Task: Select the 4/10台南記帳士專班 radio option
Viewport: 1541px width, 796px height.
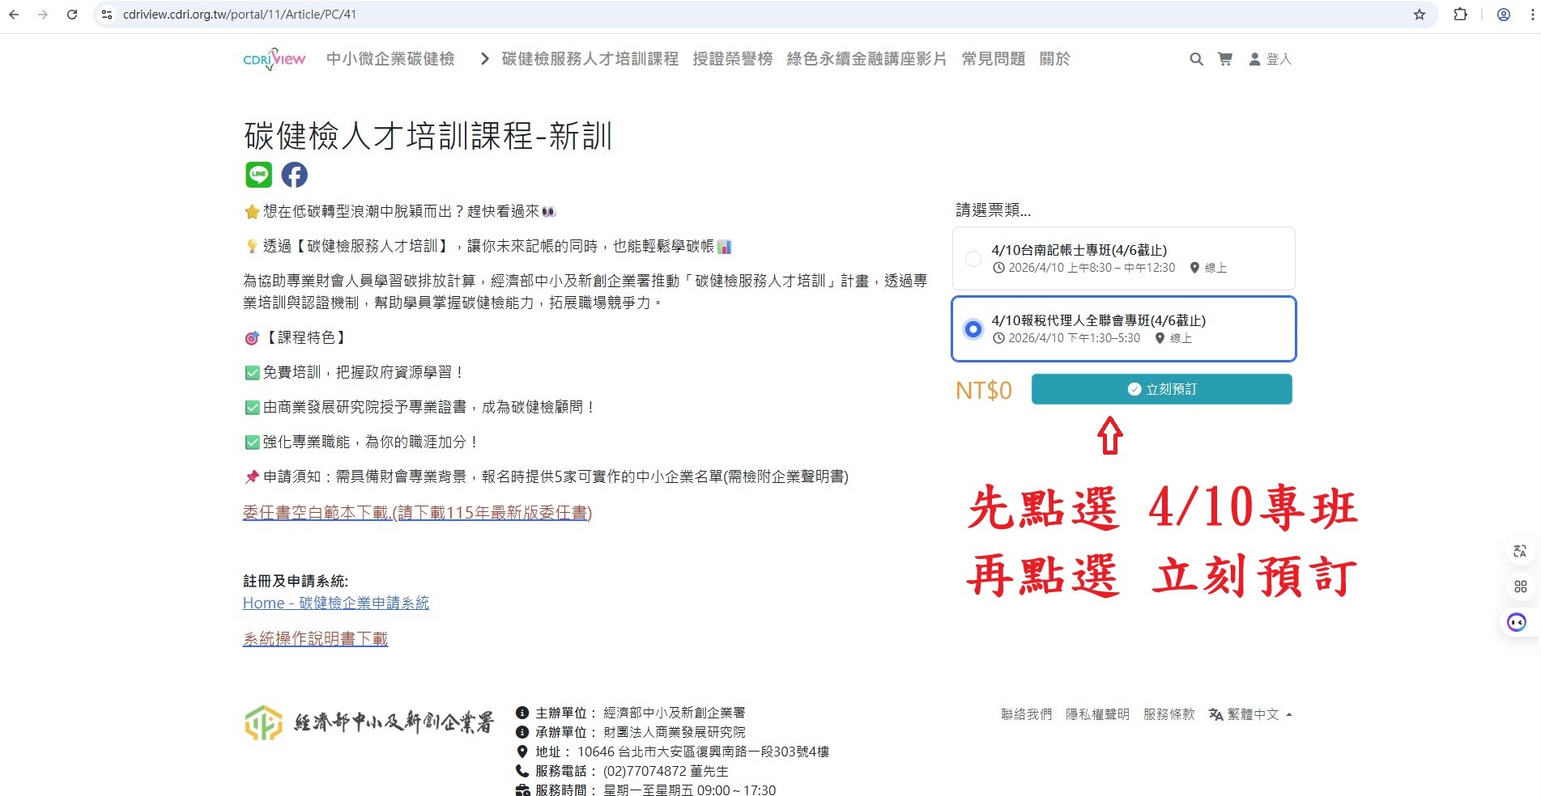Action: 973,259
